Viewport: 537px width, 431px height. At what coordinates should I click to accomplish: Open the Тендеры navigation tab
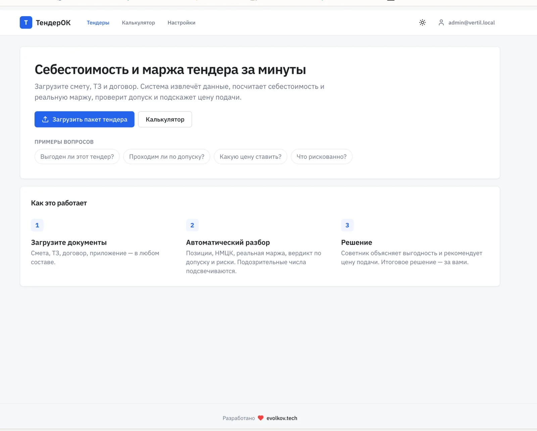[x=98, y=22]
